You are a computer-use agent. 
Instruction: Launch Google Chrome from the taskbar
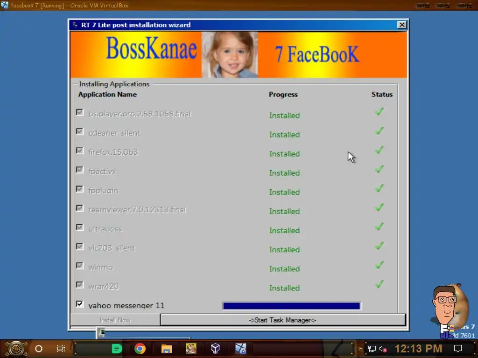point(140,349)
